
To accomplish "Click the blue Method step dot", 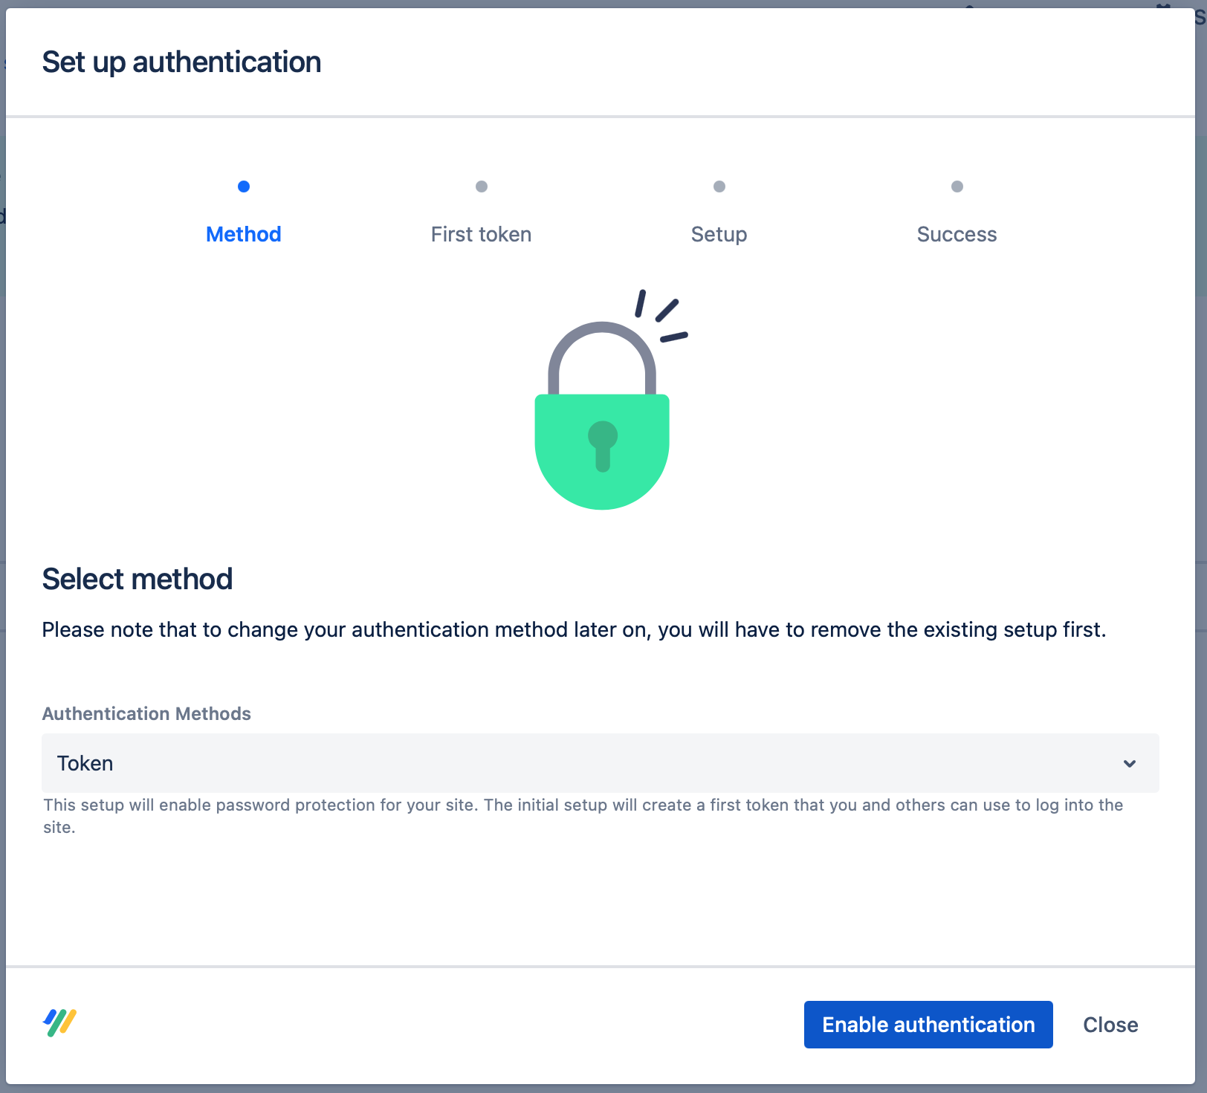I will (244, 187).
